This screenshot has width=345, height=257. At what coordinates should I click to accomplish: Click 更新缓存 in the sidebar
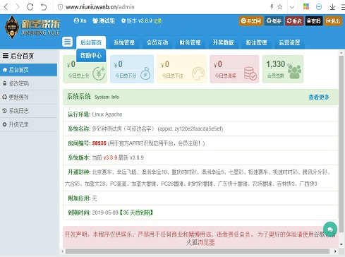pos(28,97)
